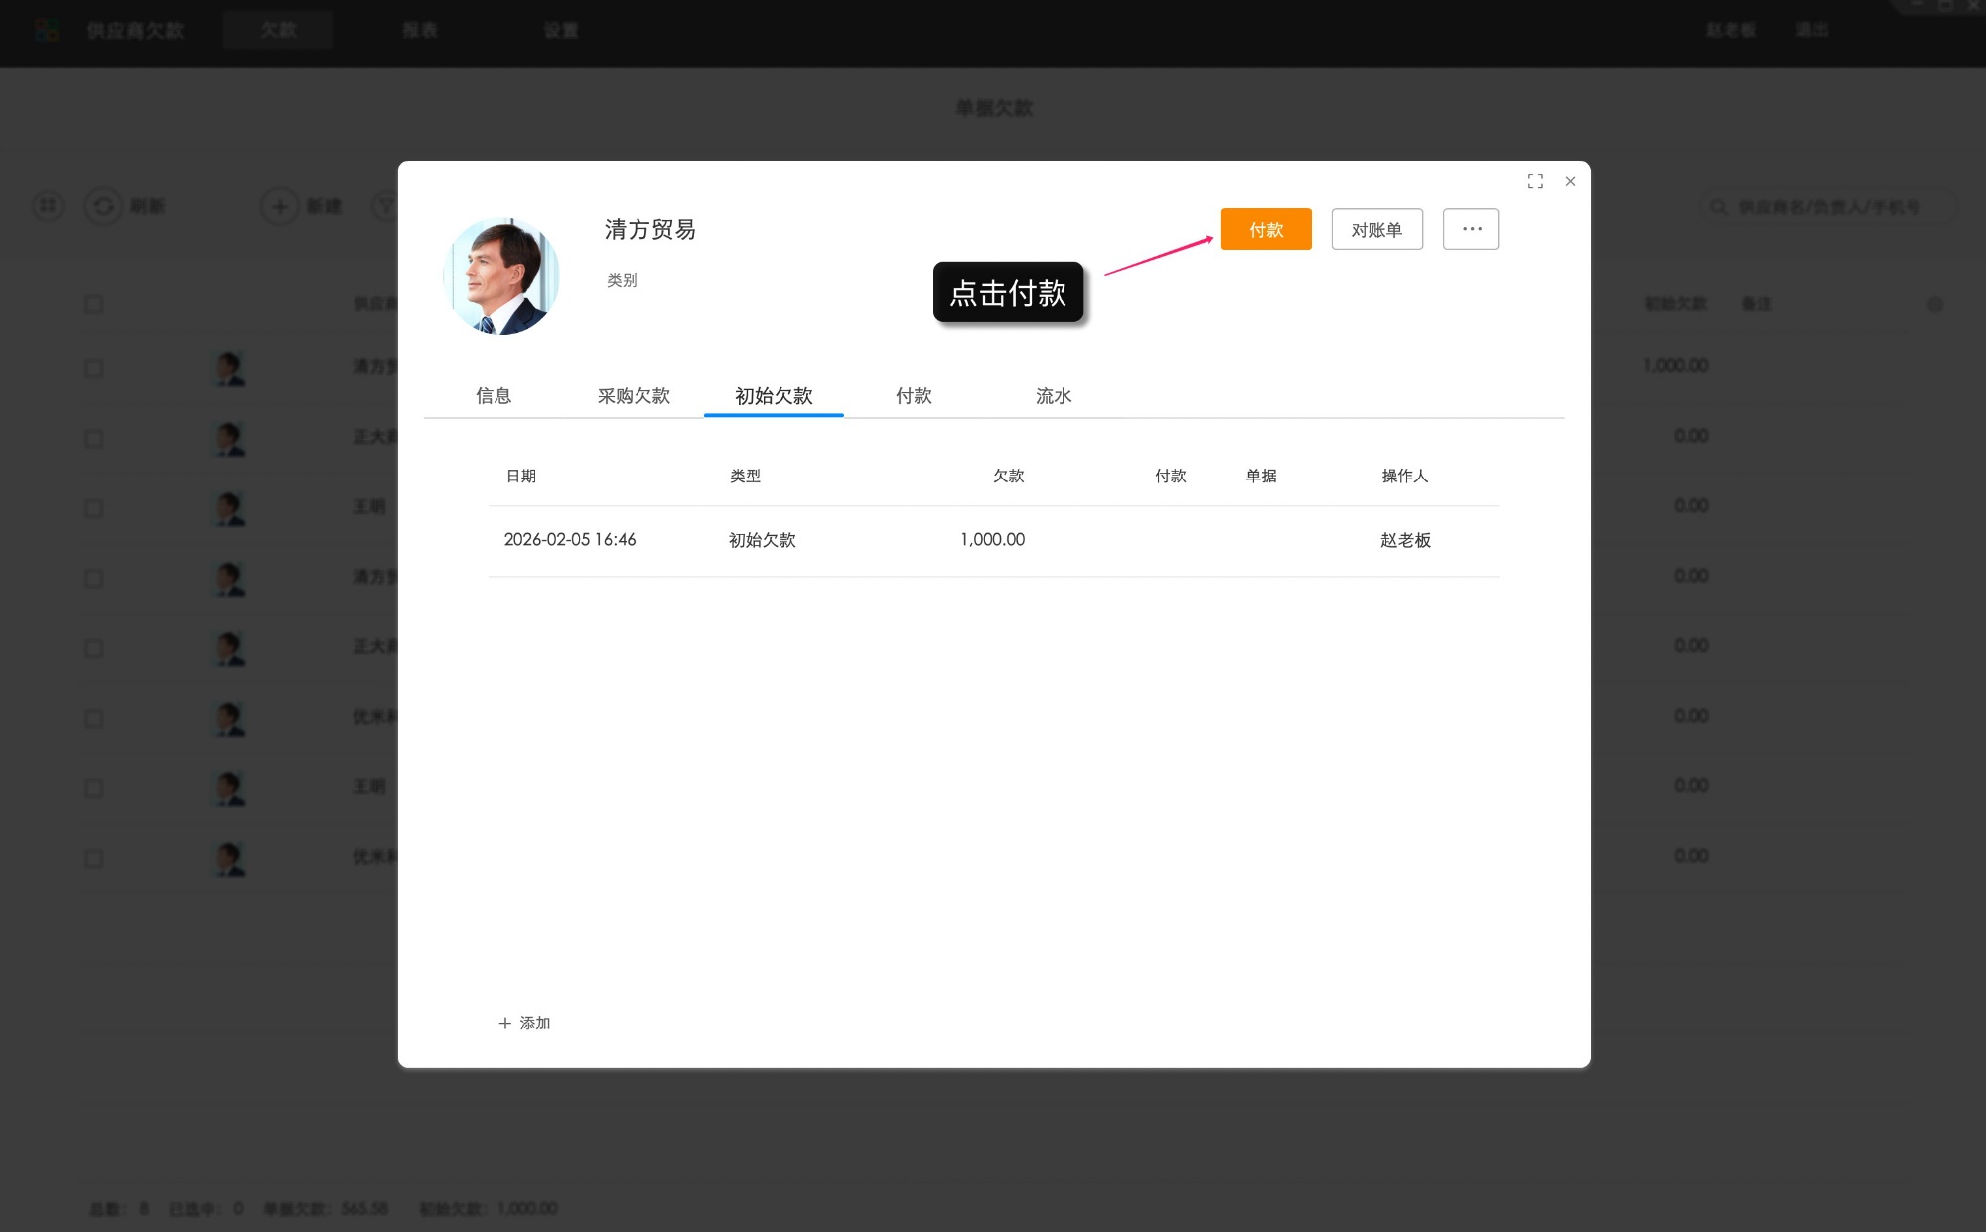Click the plus icon to create 新建
This screenshot has height=1232, width=1986.
click(279, 206)
